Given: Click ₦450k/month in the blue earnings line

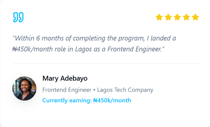Looking at the screenshot, I should (112, 100).
